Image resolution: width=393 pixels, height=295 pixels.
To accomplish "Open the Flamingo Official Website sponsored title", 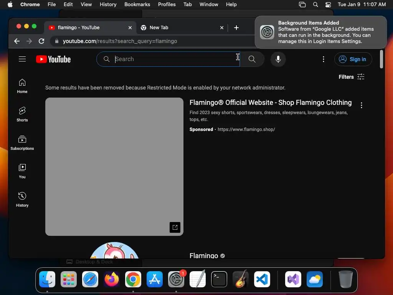I will (x=271, y=102).
